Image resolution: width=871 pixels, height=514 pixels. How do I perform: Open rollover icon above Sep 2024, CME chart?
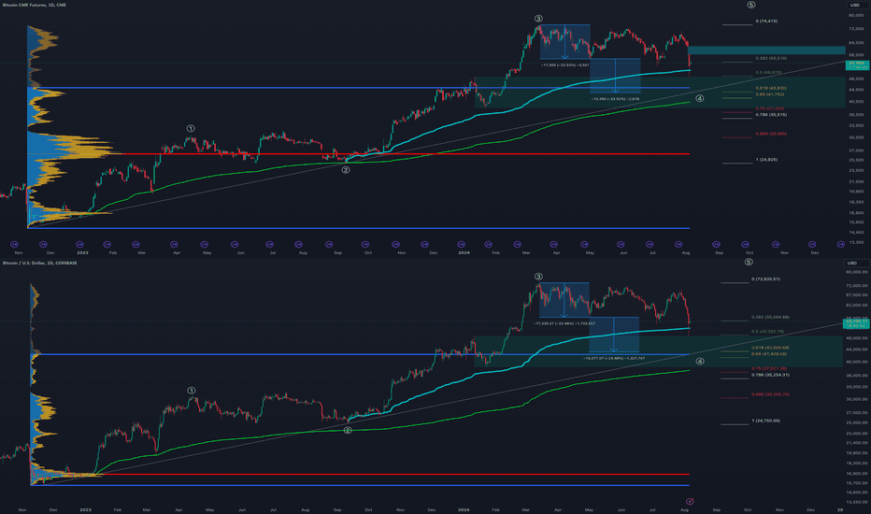tap(716, 244)
